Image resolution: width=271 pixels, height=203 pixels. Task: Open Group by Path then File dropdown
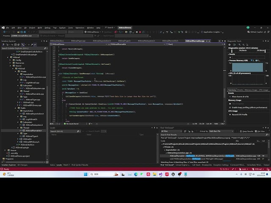click(221, 132)
